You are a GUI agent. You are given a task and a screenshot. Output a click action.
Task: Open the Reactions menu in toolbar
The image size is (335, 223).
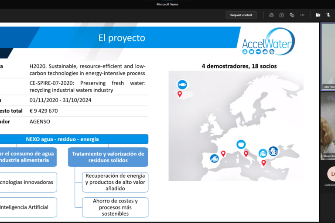point(292,15)
